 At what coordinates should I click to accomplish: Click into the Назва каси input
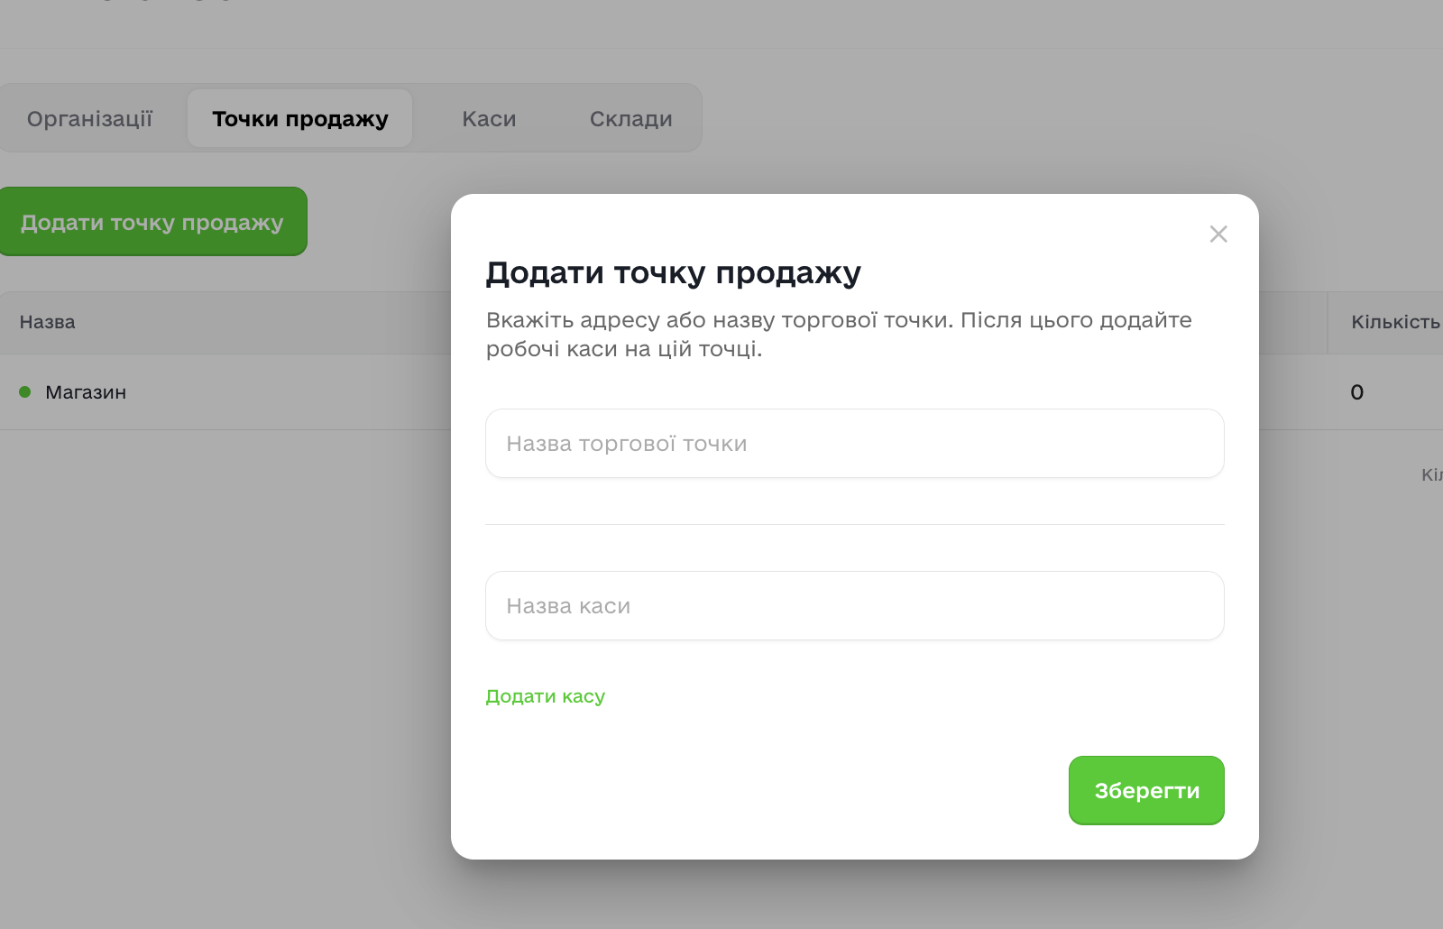point(854,606)
